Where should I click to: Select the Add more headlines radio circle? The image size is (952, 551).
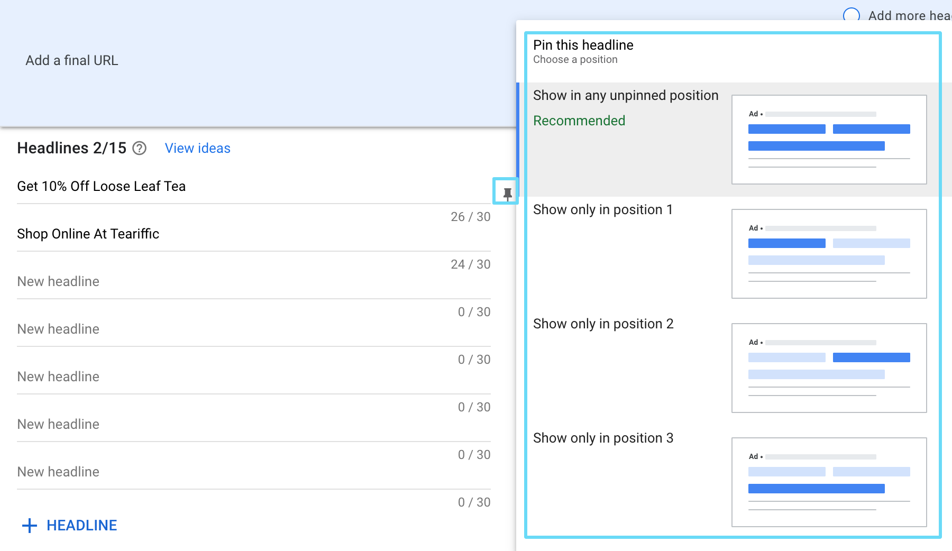click(x=851, y=15)
